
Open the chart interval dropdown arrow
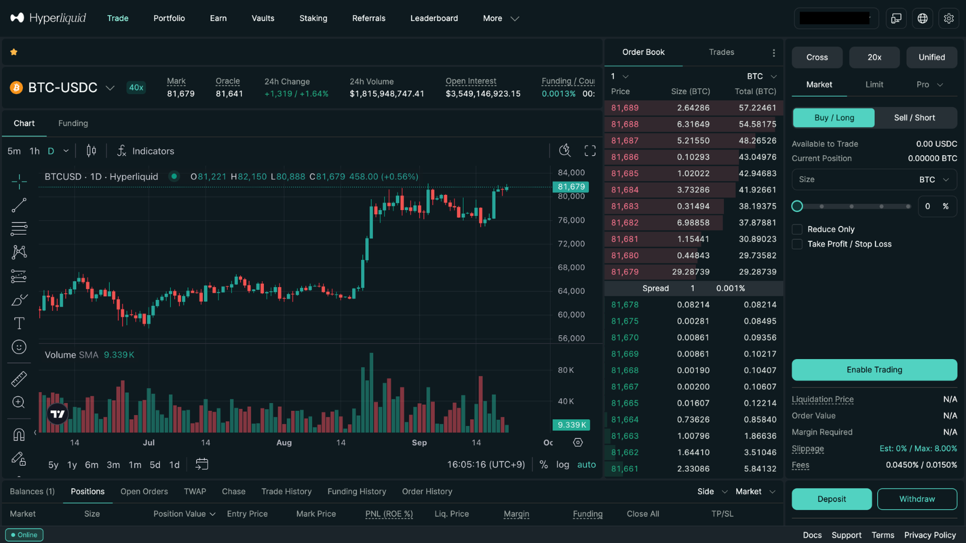pyautogui.click(x=66, y=151)
